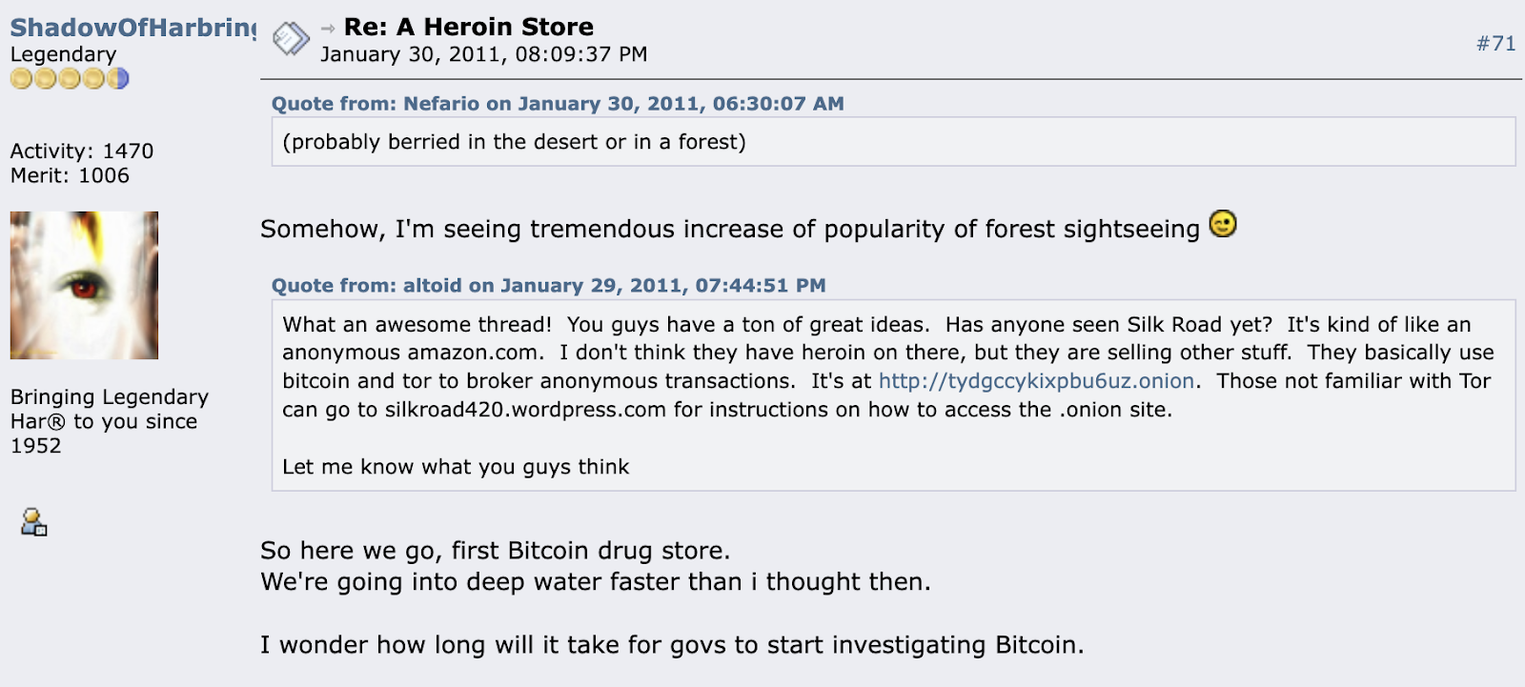Click the red eye avatar image
Screen dimensions: 1525x687
point(84,285)
